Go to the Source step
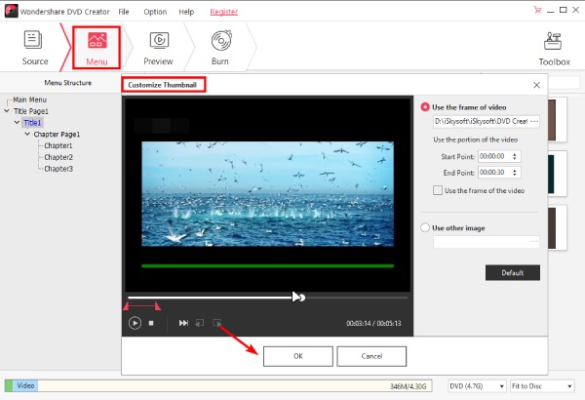Viewport: 585px width, 400px height. (x=33, y=47)
